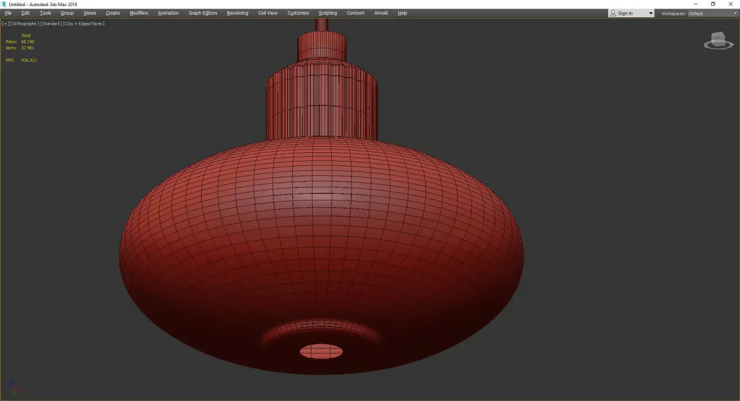Open the [Clay + Edged Faces] shading menu

pos(84,23)
